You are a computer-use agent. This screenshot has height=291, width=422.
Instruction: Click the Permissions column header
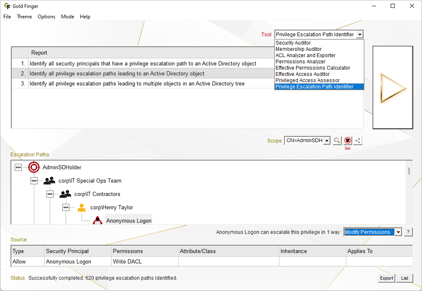coord(145,251)
